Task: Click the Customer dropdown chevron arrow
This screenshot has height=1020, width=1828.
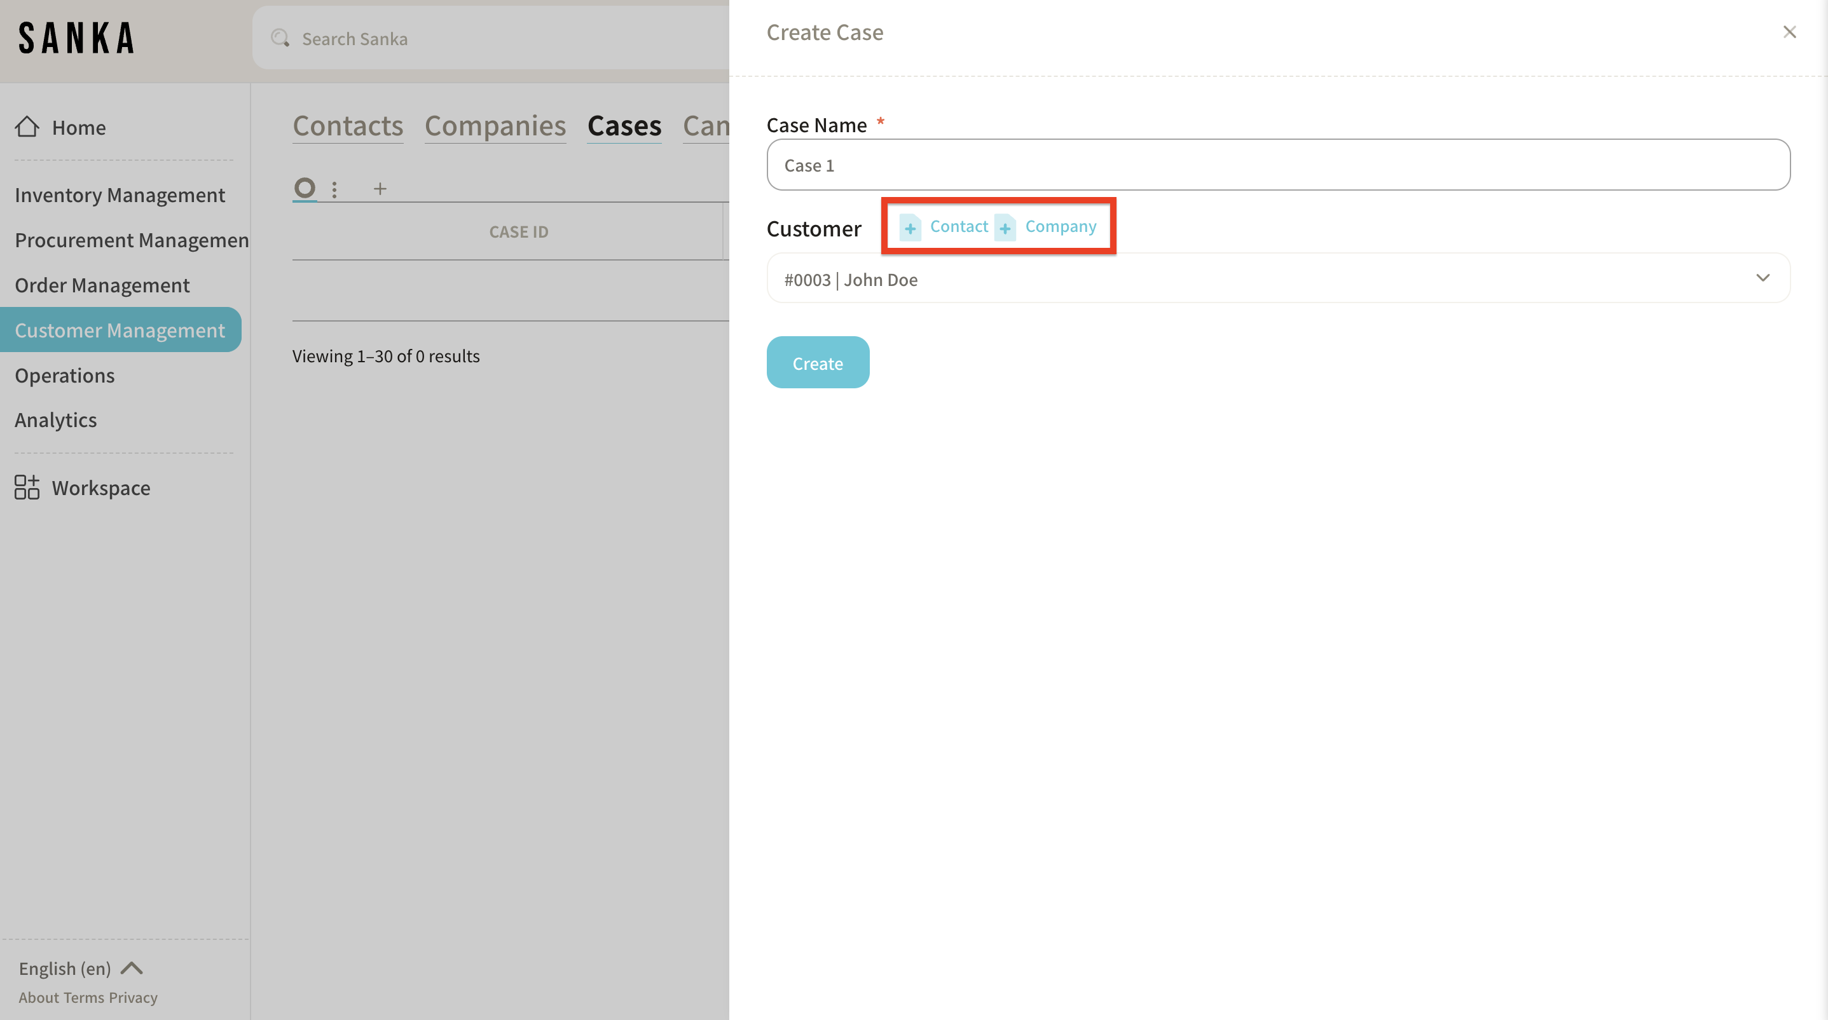Action: point(1763,278)
